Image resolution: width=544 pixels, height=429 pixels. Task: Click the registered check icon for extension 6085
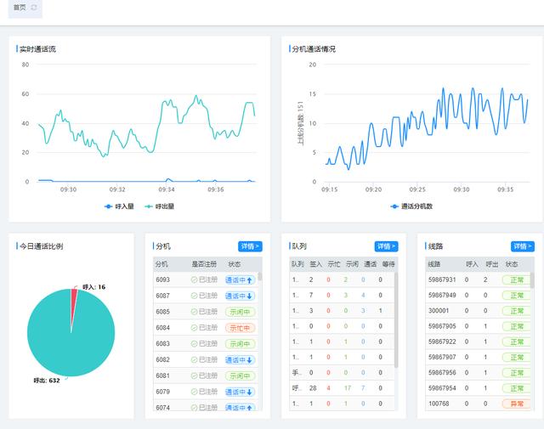pos(195,312)
